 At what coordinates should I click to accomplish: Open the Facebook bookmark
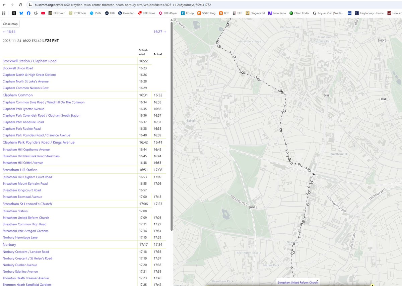tap(28, 13)
